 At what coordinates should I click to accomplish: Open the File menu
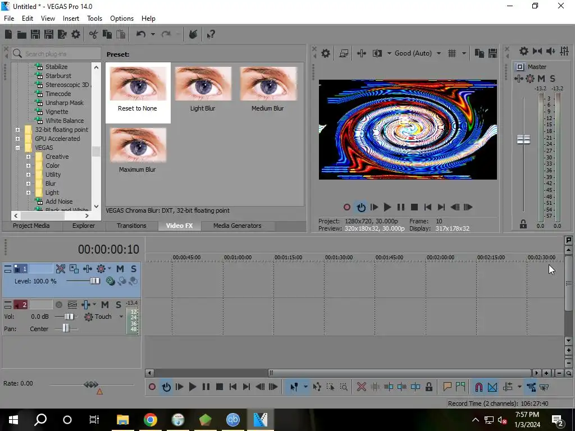tap(9, 19)
